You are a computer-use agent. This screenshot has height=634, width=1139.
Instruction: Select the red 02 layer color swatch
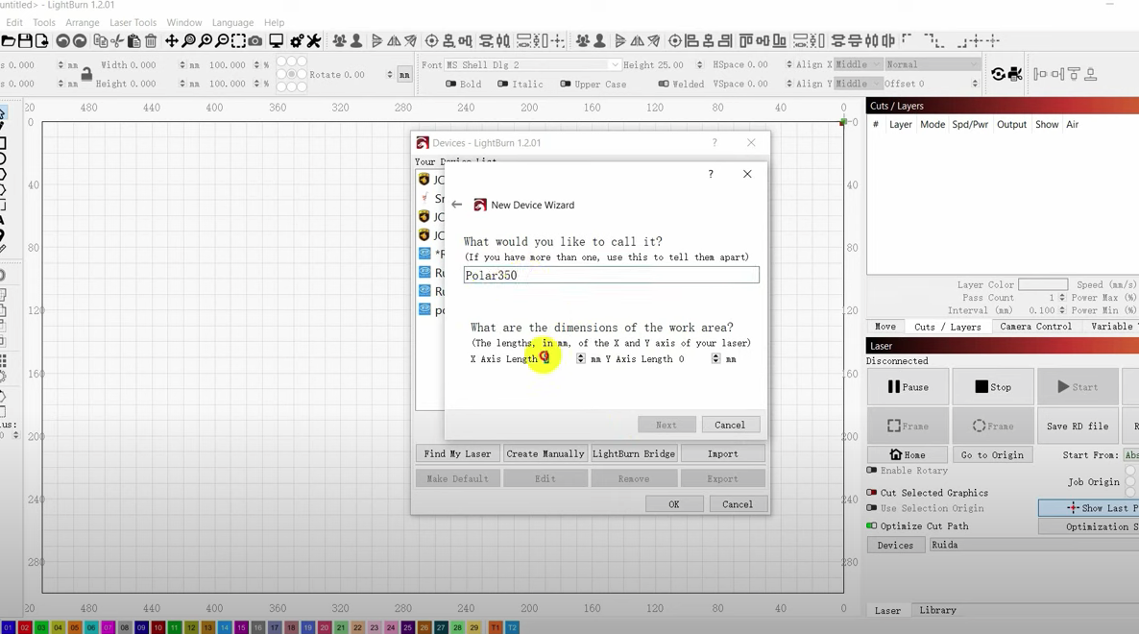[25, 627]
